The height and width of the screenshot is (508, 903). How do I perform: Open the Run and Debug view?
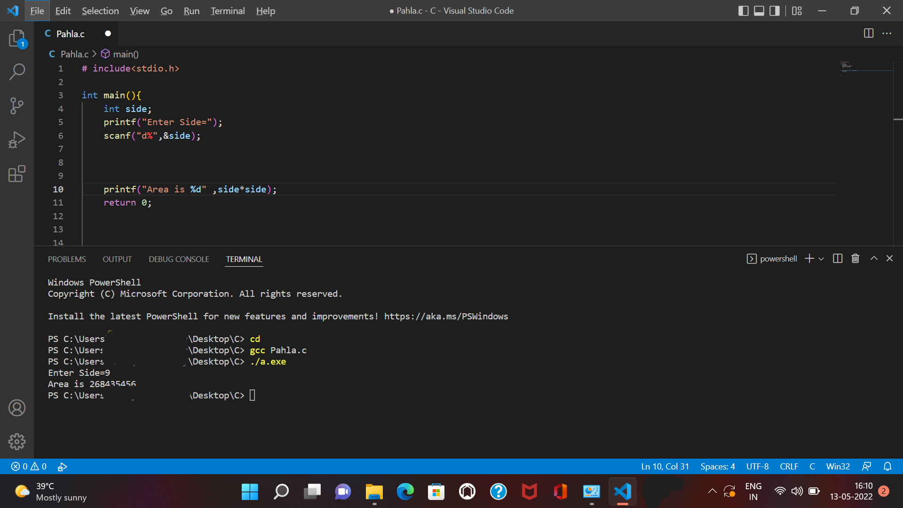click(17, 139)
